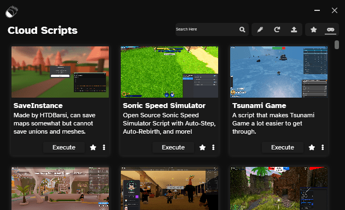Click the SaveInstance title text
The height and width of the screenshot is (210, 345).
38,106
